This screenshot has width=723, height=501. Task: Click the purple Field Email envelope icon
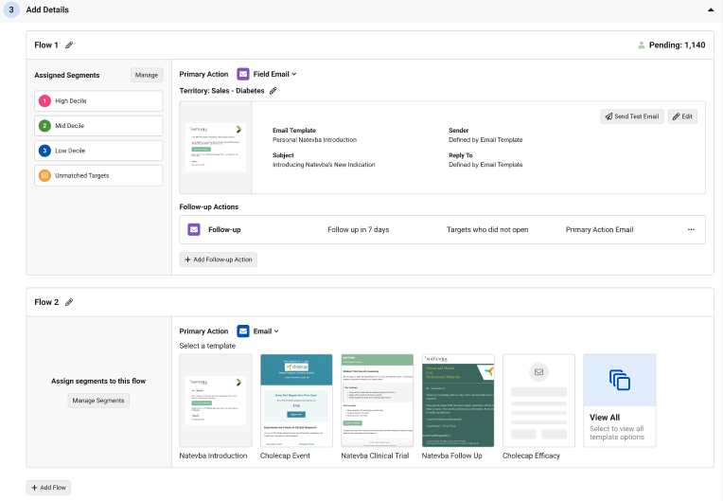click(x=243, y=74)
